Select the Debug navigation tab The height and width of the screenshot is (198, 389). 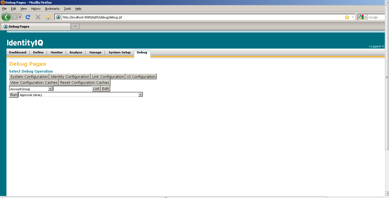click(x=142, y=53)
